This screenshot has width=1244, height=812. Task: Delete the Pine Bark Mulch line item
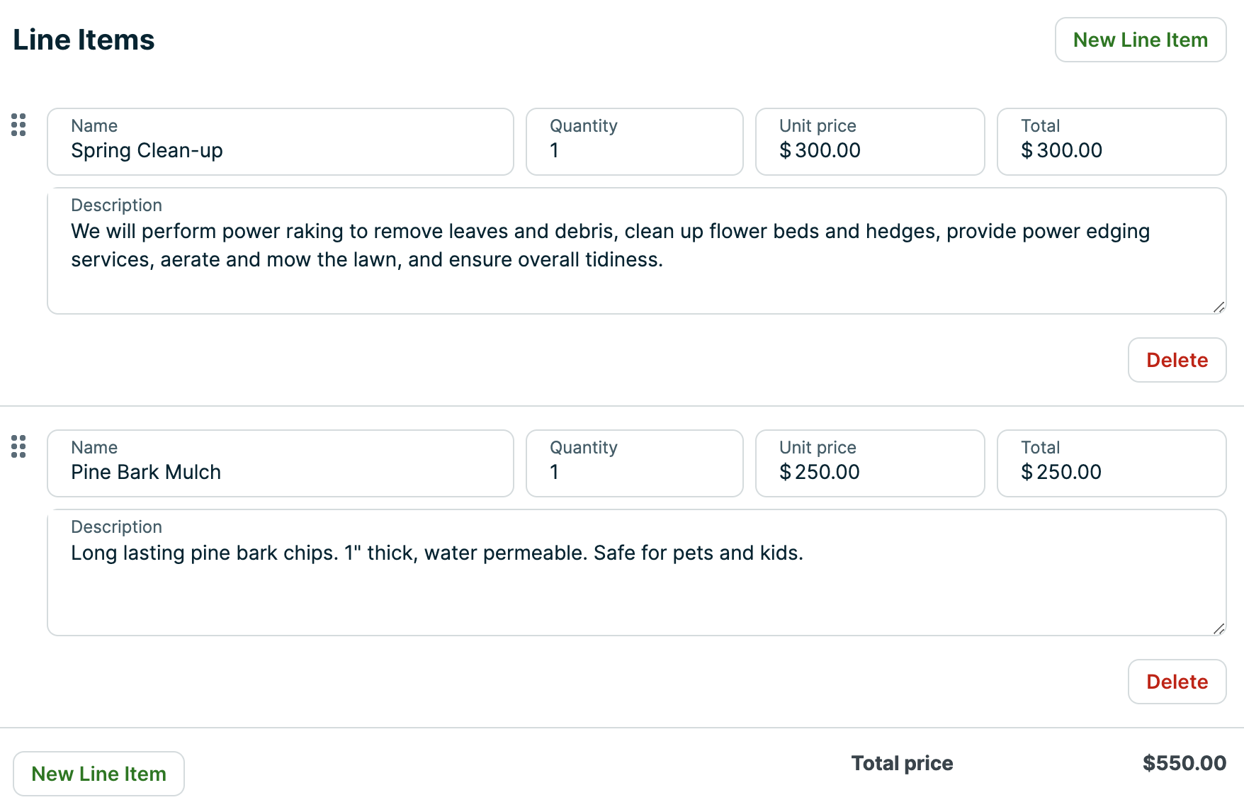click(x=1177, y=681)
